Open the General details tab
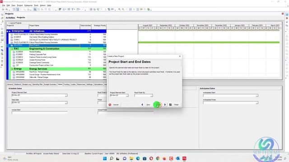The image size is (289, 162). (10, 84)
